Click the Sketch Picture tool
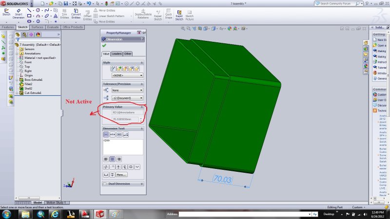This screenshot has height=219, width=390. click(189, 16)
